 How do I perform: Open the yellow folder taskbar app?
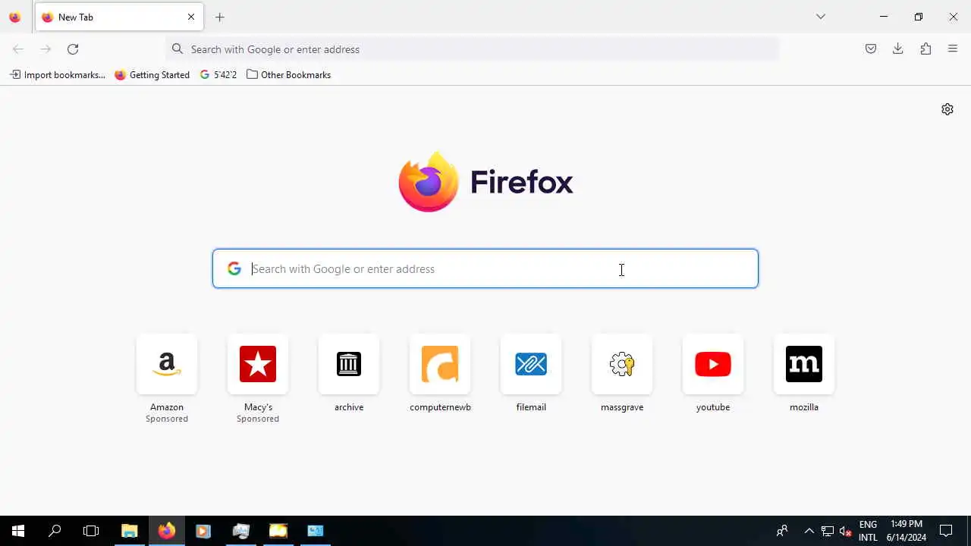click(278, 531)
